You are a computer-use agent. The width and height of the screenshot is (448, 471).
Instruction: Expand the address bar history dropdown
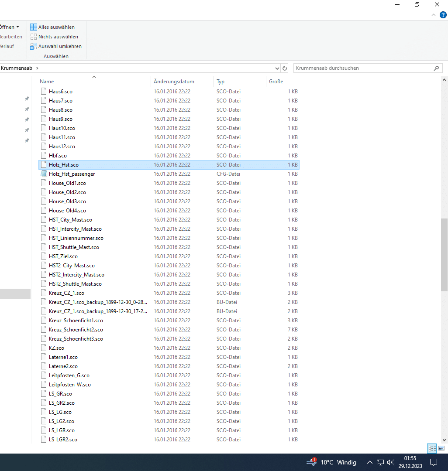pos(277,68)
